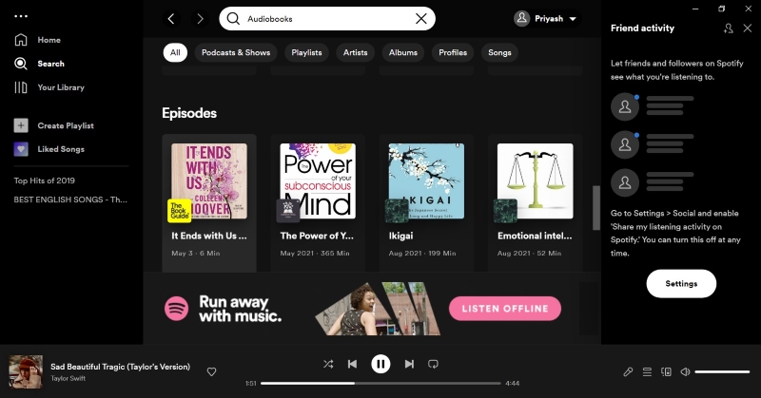Click the Episodes section heading
Viewport: 761px width, 398px height.
point(189,113)
